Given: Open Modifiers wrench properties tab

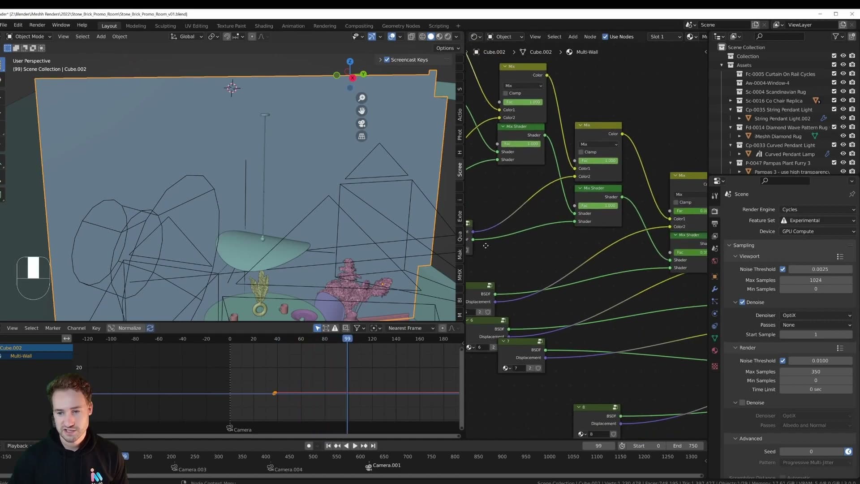Looking at the screenshot, I should tap(715, 289).
